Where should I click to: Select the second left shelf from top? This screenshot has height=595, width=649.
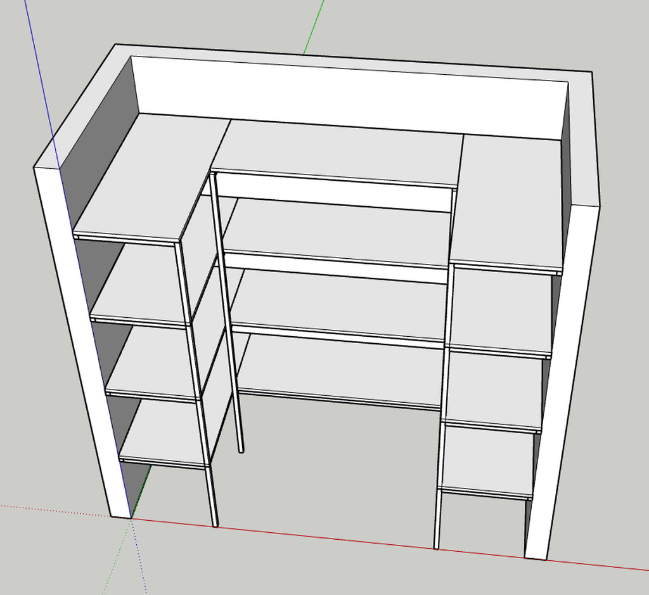click(143, 285)
